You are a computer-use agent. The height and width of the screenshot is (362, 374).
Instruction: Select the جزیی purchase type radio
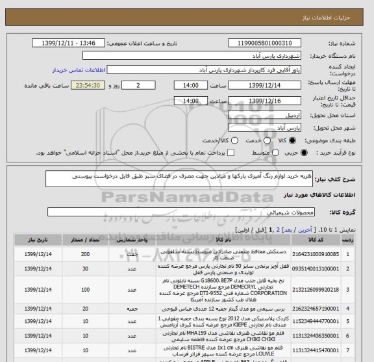[304, 153]
